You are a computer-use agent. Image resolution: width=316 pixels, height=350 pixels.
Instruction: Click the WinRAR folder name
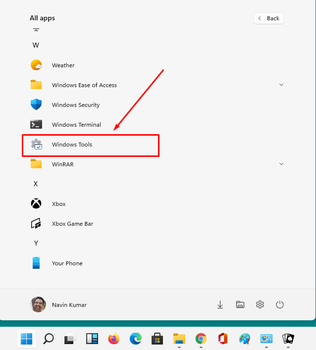[x=63, y=164]
